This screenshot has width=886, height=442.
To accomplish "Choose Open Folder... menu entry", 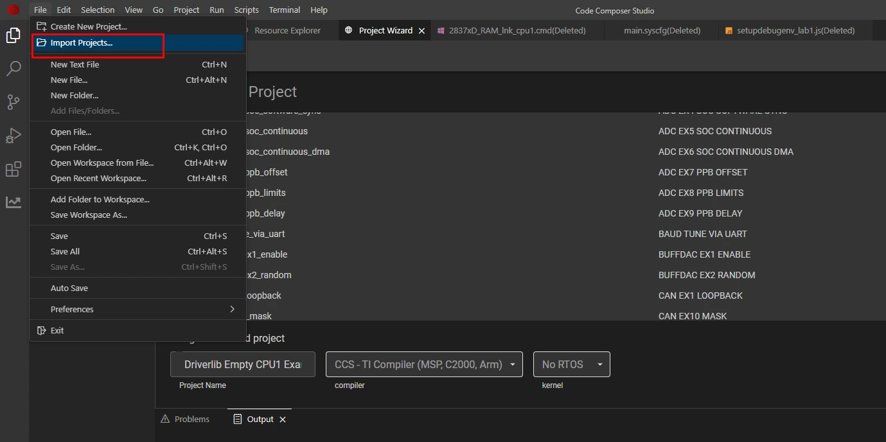I will point(137,147).
